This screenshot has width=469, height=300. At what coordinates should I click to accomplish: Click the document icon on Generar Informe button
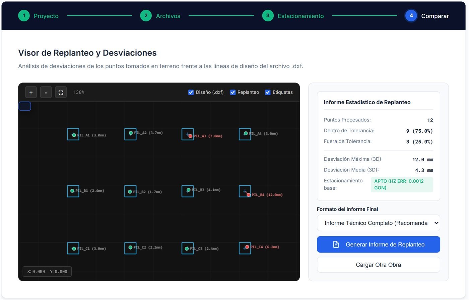336,245
